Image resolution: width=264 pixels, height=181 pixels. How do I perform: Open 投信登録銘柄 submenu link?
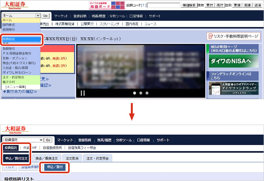pyautogui.click(x=52, y=148)
